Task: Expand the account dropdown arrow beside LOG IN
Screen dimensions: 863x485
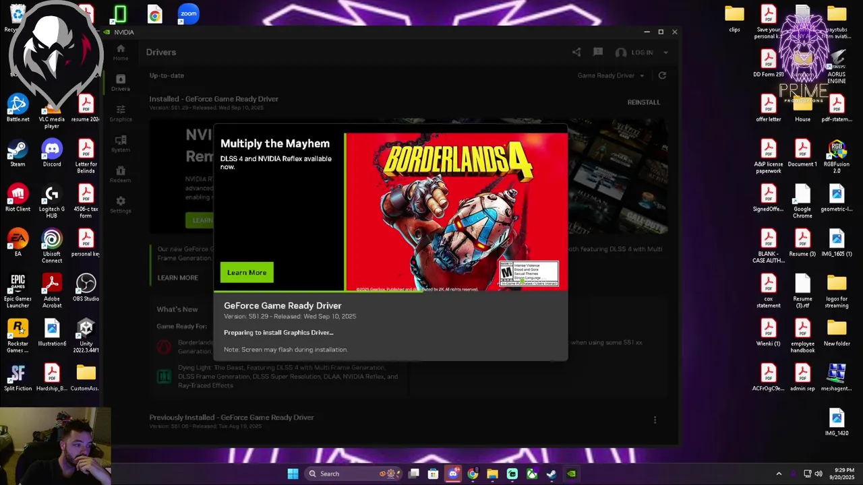Action: 665,53
